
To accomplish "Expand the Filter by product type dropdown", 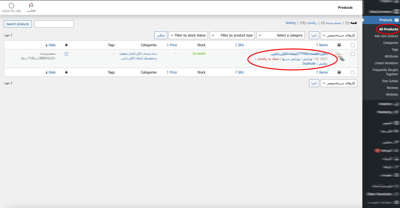I will 232,35.
